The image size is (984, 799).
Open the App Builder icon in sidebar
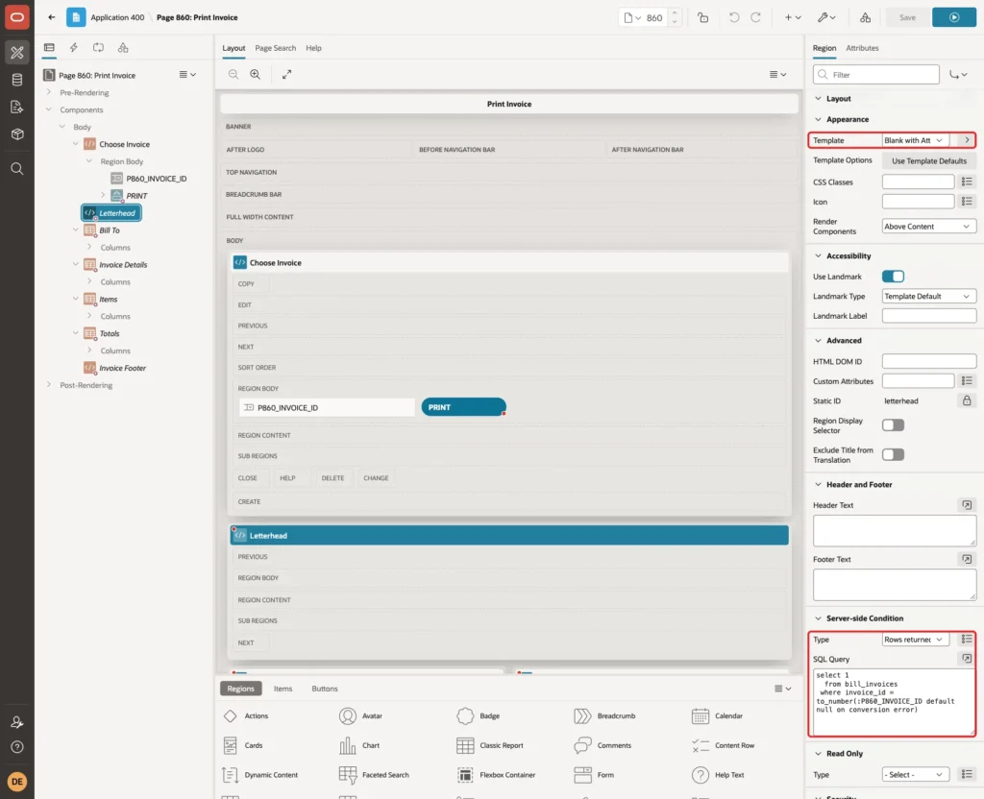point(17,53)
